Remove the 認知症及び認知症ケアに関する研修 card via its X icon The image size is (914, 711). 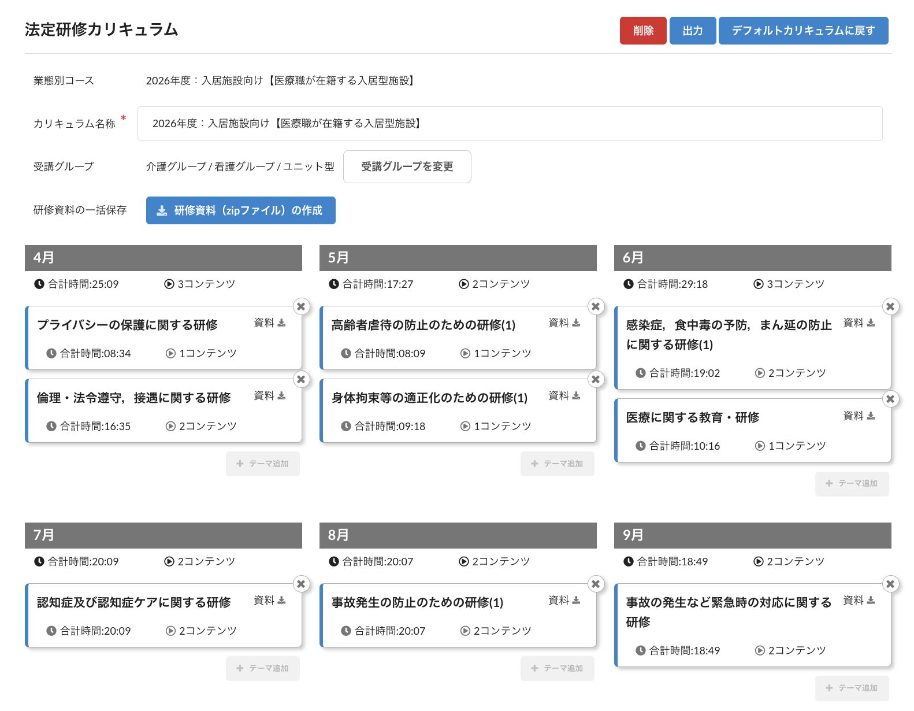click(x=301, y=584)
